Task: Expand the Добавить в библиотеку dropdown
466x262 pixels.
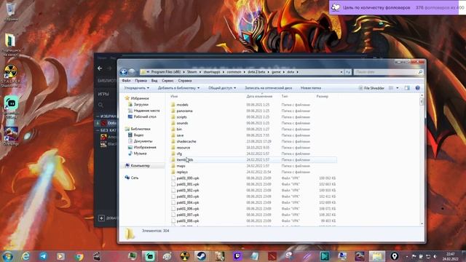Action: click(178, 88)
